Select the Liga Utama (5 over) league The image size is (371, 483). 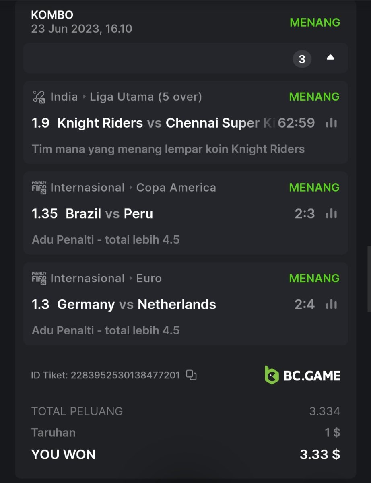pos(146,97)
